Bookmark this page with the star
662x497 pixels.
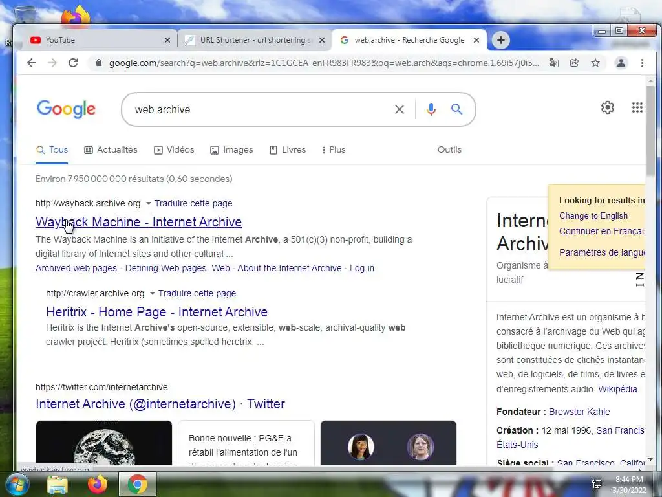(595, 63)
